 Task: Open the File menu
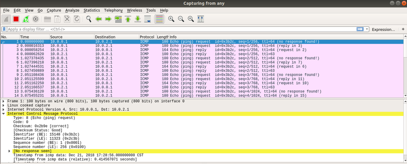click(6, 10)
